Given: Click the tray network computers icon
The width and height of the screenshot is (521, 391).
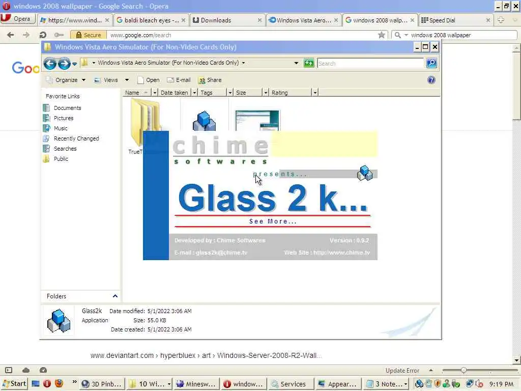Looking at the screenshot, I should (x=470, y=384).
